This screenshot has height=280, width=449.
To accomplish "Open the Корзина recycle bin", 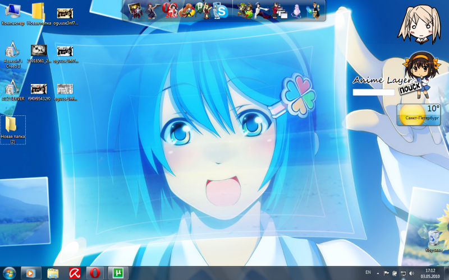I will click(434, 241).
